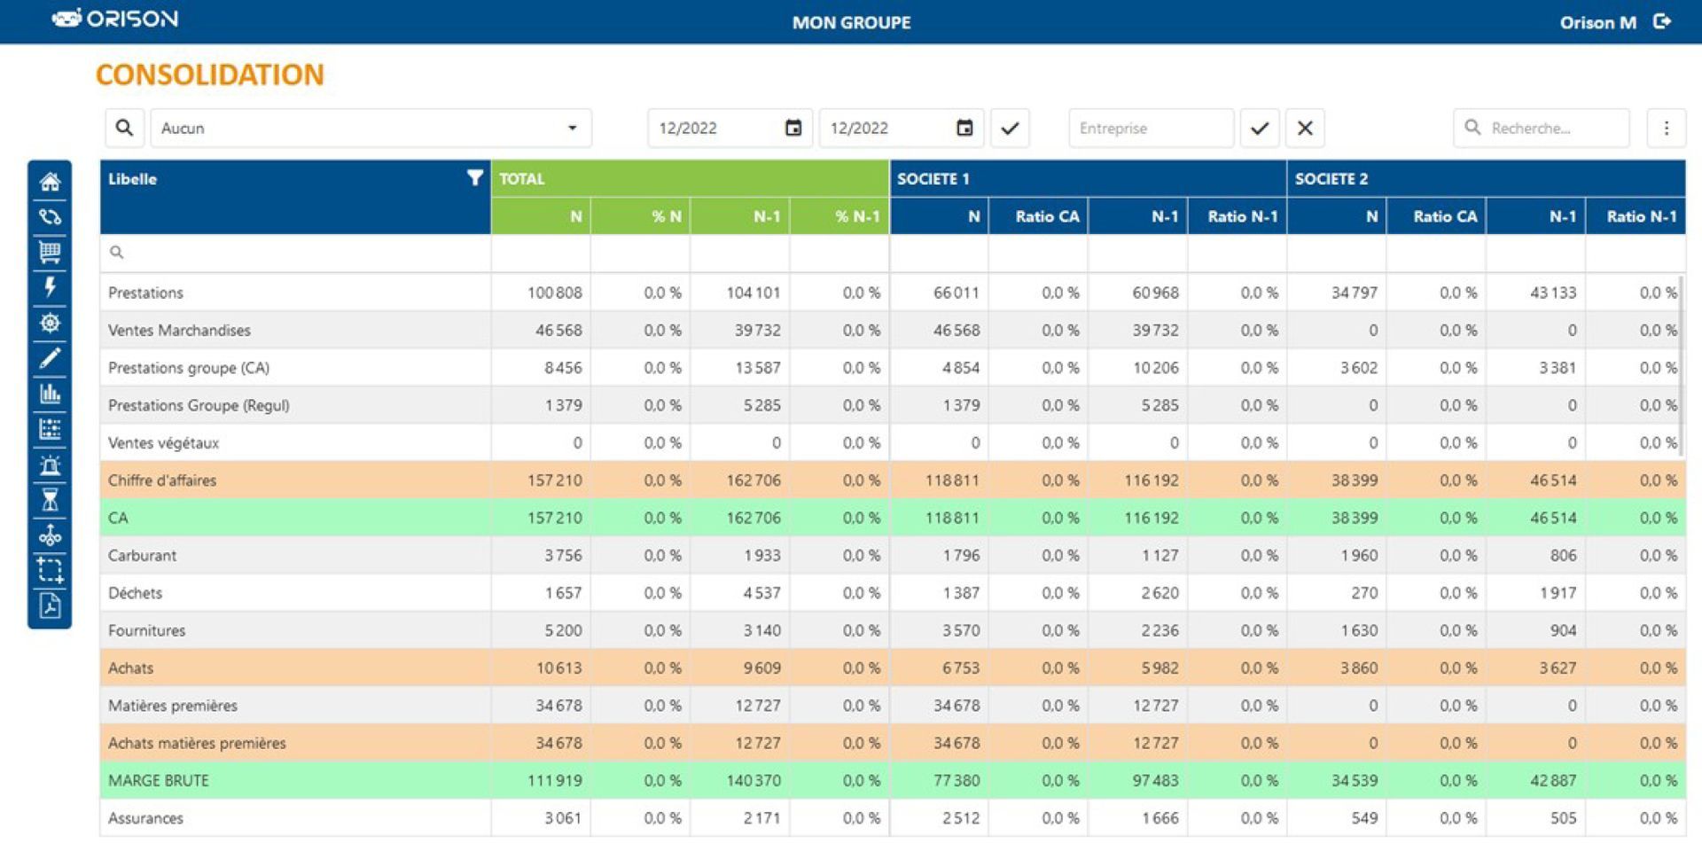Expand the Aucun dropdown list
This screenshot has height=851, width=1702.
click(572, 129)
